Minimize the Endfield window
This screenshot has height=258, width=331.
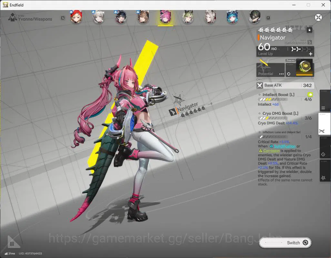pyautogui.click(x=294, y=5)
